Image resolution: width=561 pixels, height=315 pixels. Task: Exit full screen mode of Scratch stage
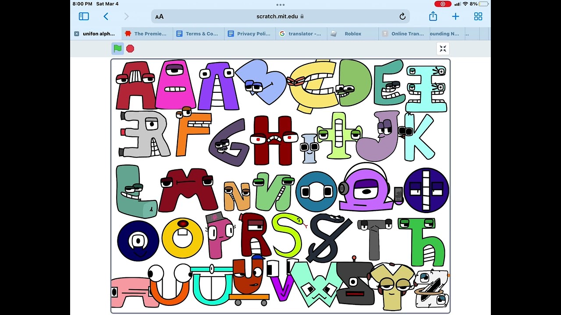click(x=443, y=49)
